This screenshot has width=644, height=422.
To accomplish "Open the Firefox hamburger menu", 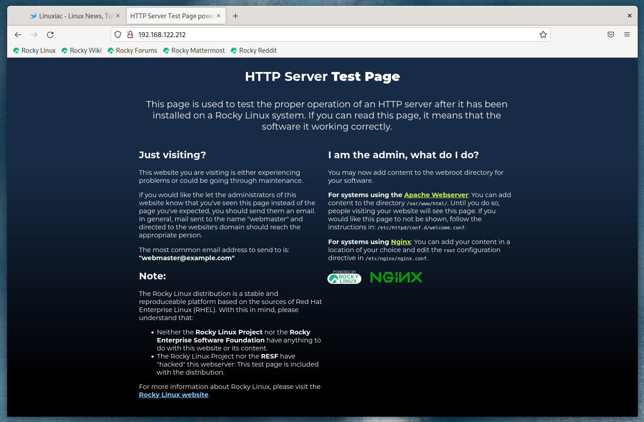I will pyautogui.click(x=627, y=34).
